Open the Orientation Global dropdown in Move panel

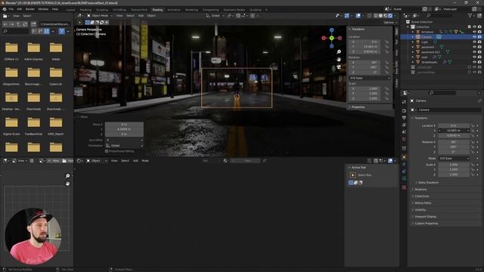pyautogui.click(x=124, y=146)
